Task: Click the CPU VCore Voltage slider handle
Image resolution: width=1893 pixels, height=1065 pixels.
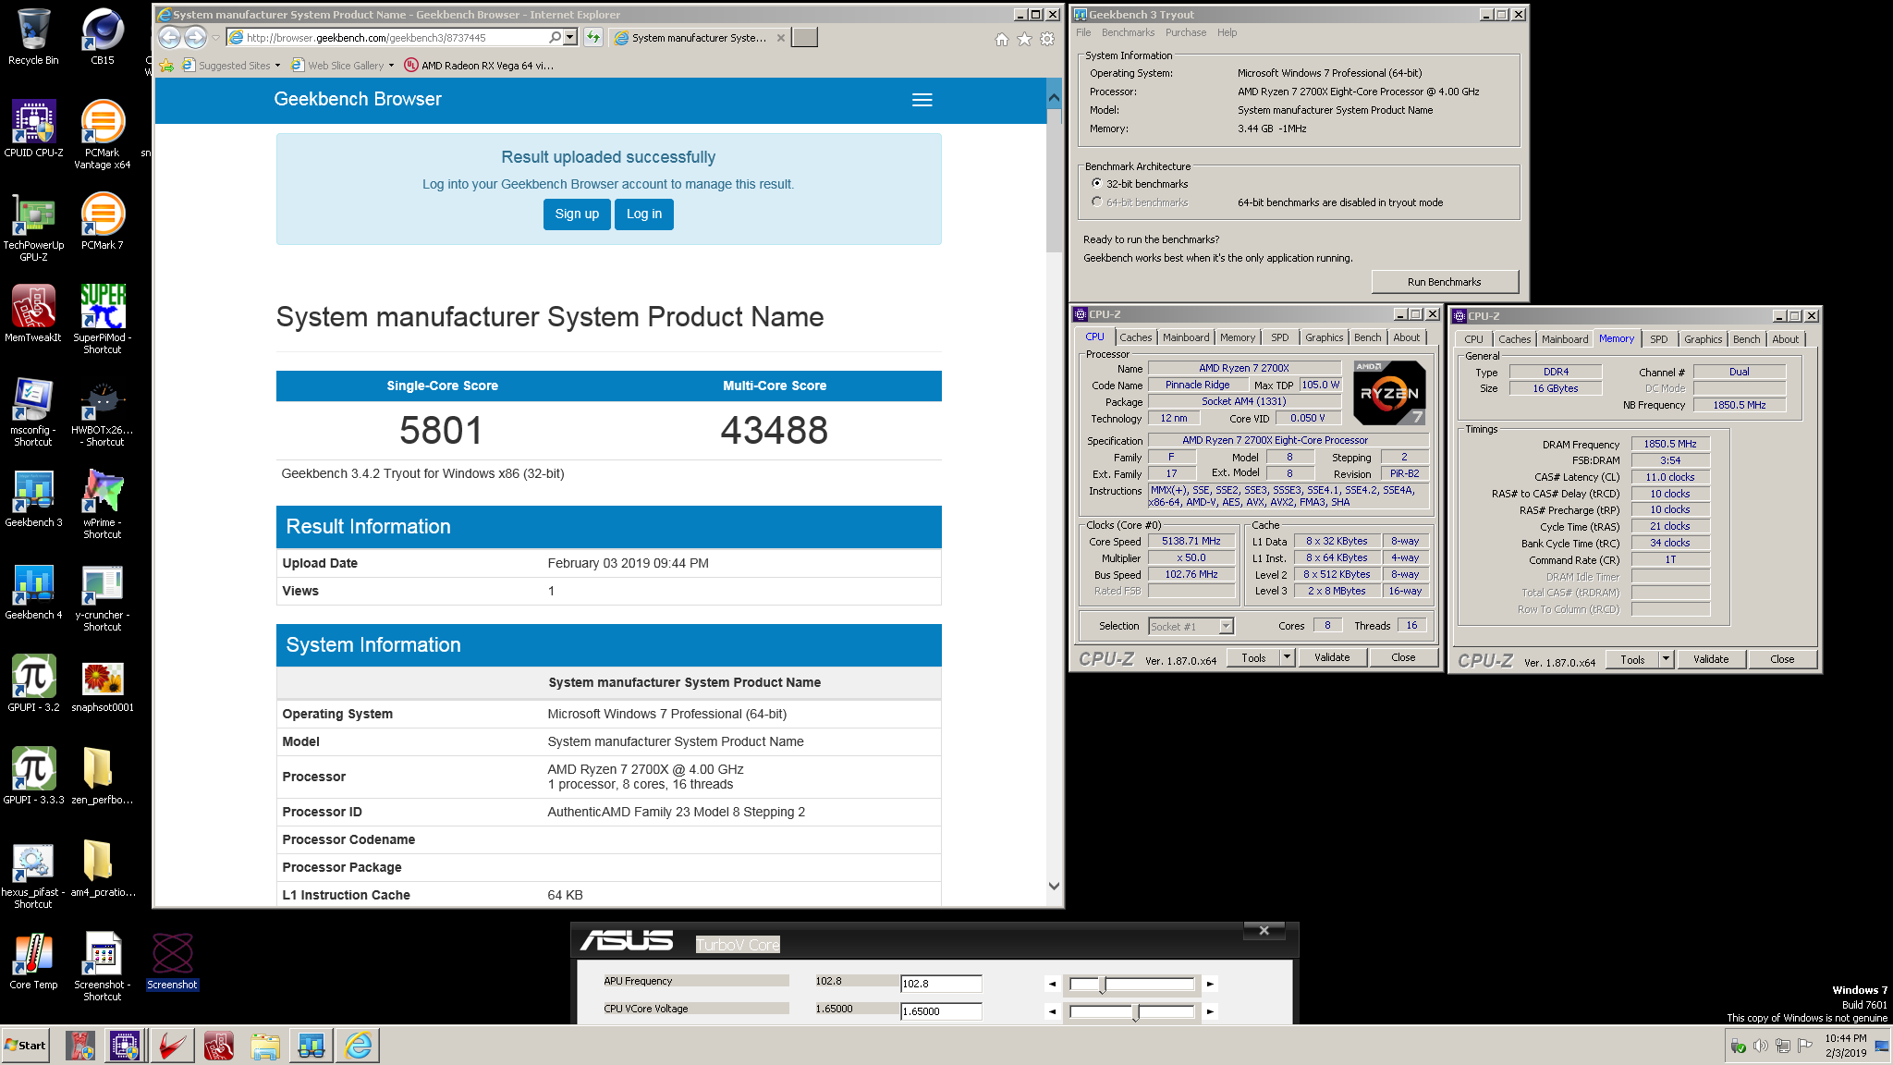Action: [x=1136, y=1012]
